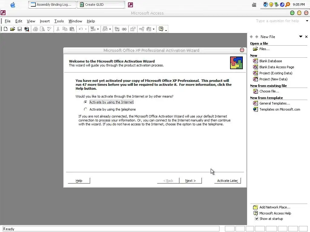This screenshot has width=310, height=232.
Task: Click the New database toolbar icon
Action: (x=6, y=29)
